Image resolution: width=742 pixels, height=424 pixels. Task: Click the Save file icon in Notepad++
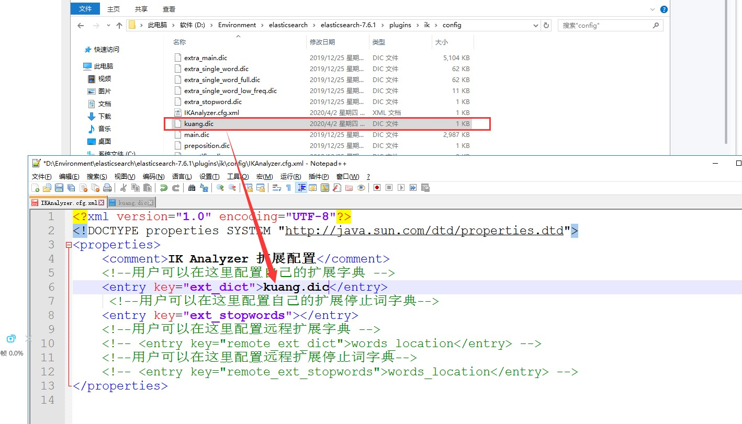point(59,188)
